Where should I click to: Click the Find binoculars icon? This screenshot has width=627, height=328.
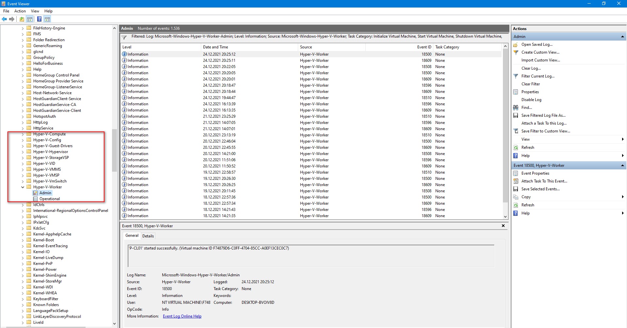516,108
